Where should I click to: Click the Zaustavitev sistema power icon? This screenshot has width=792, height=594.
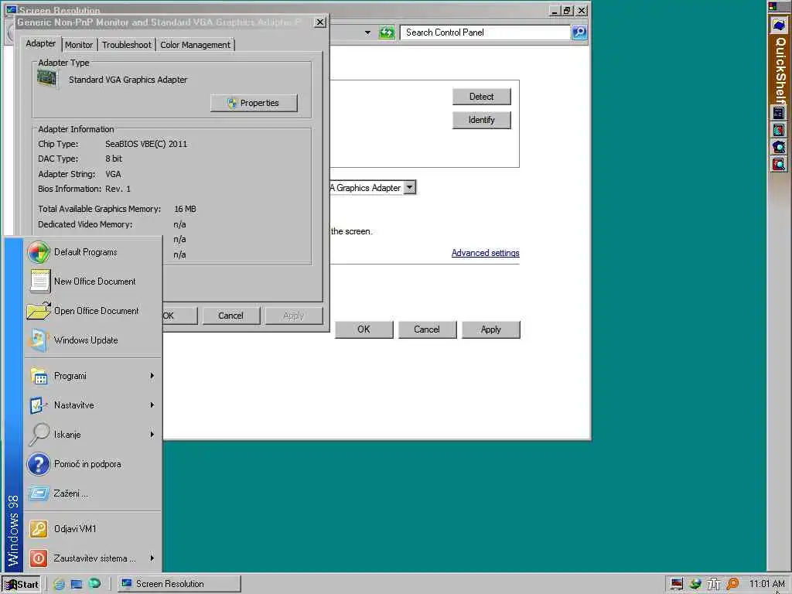click(x=39, y=558)
